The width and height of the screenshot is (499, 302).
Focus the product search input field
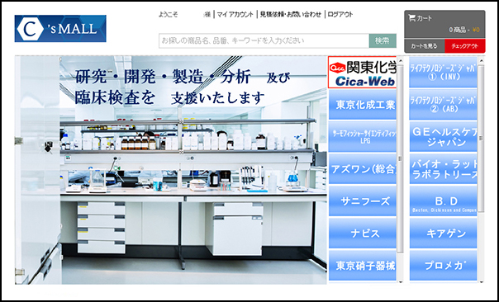[264, 40]
